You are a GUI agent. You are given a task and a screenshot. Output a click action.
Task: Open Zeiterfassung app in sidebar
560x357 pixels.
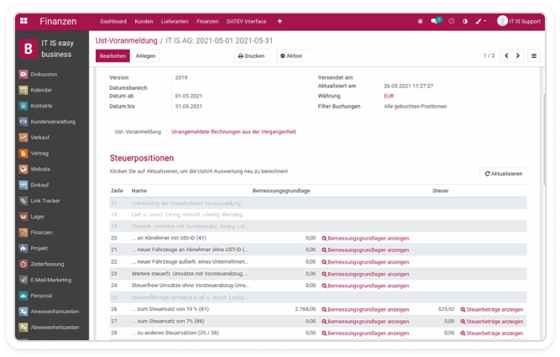coord(47,264)
